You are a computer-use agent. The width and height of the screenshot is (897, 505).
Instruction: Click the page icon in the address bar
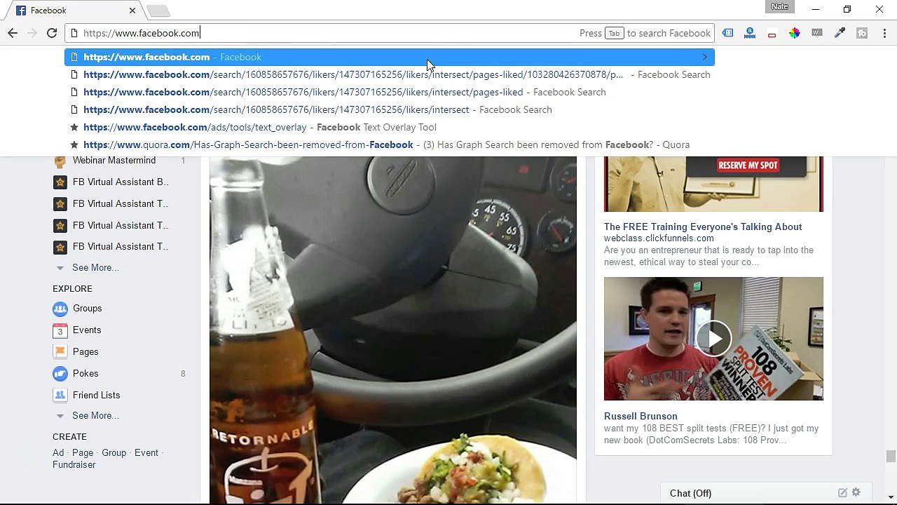pos(74,33)
